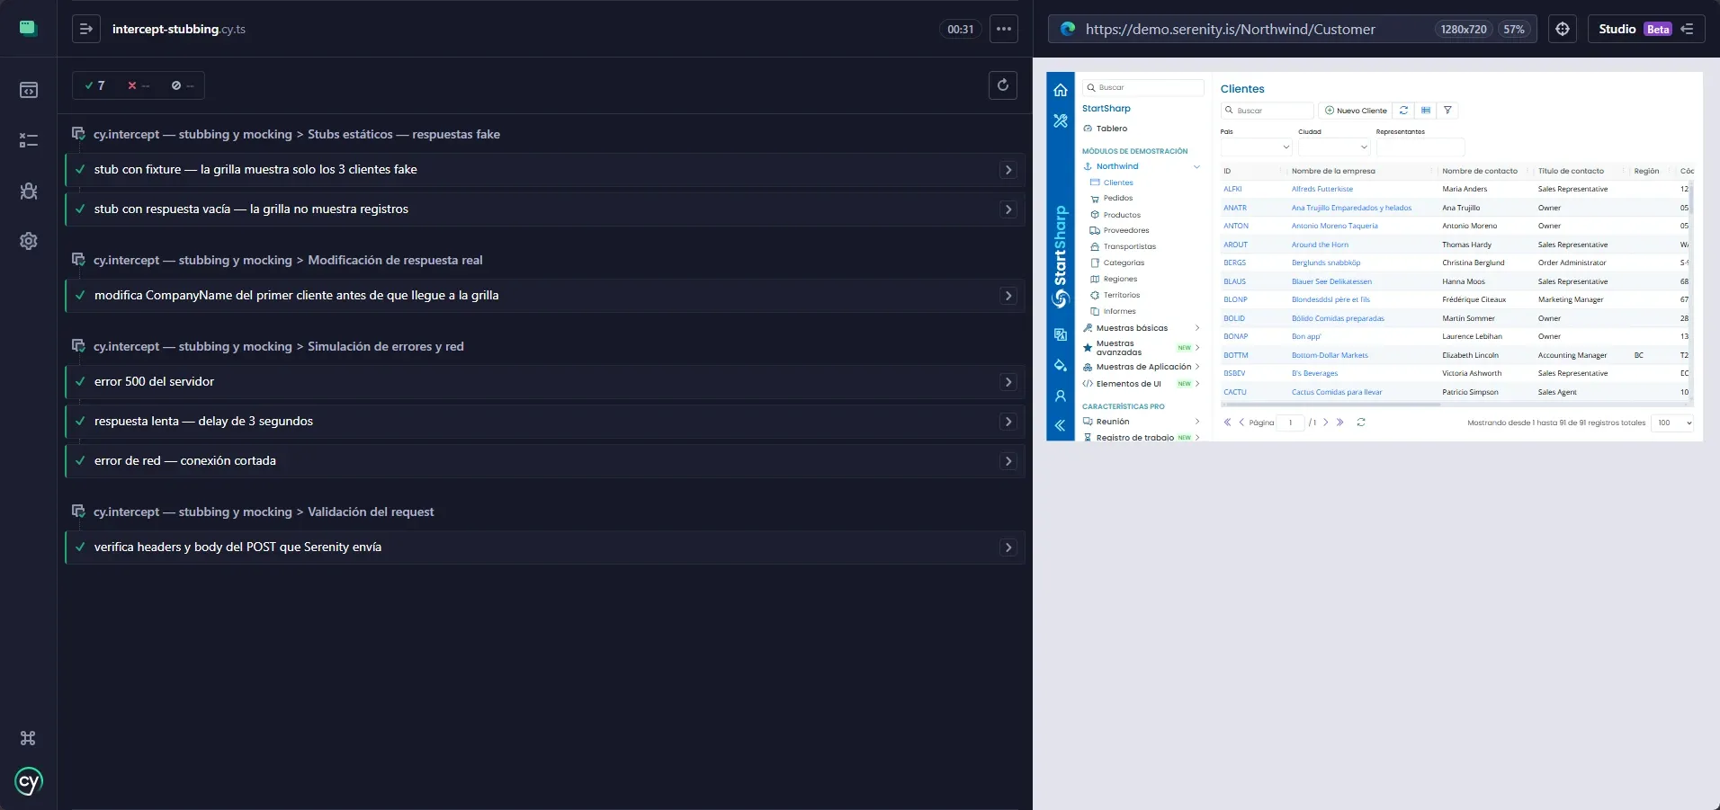The height and width of the screenshot is (810, 1720).
Task: Rerun all tests with the reload button
Action: point(1003,85)
